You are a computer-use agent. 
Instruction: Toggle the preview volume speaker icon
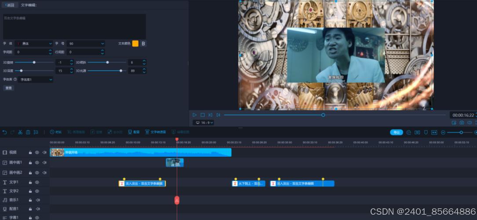click(x=470, y=123)
